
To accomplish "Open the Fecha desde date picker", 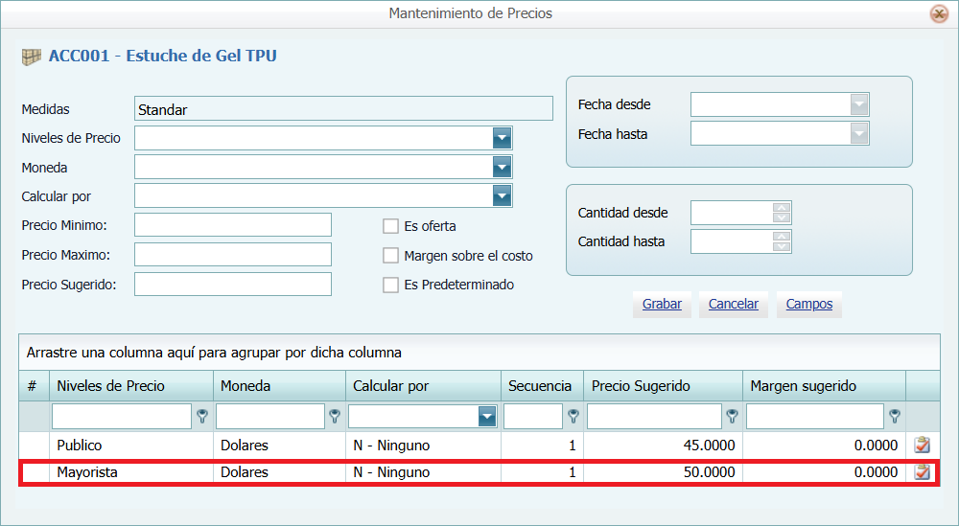I will [859, 104].
